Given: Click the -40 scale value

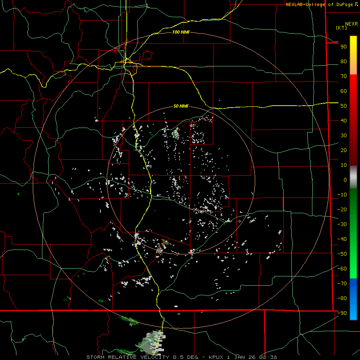Looking at the screenshot, I should click(x=342, y=239).
